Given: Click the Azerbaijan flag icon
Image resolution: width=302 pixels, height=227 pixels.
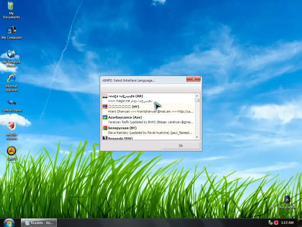Looking at the screenshot, I should [105, 117].
